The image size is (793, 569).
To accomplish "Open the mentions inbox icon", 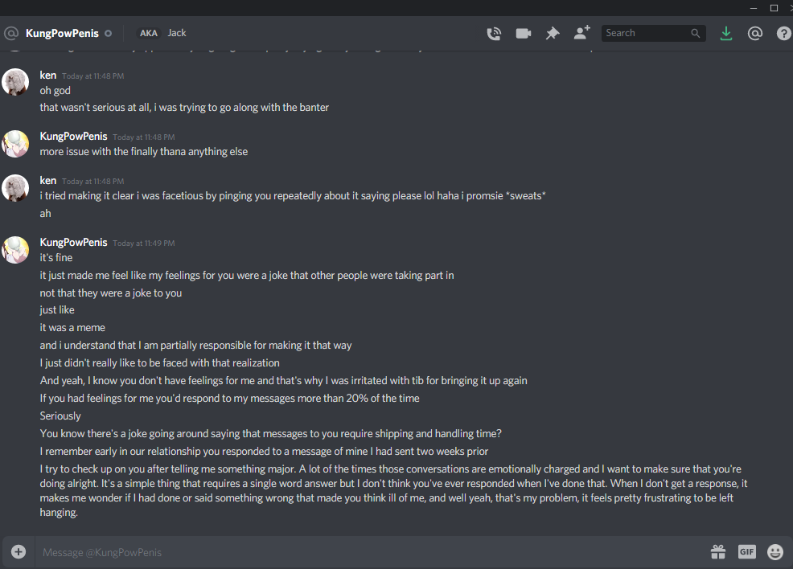I will click(754, 33).
